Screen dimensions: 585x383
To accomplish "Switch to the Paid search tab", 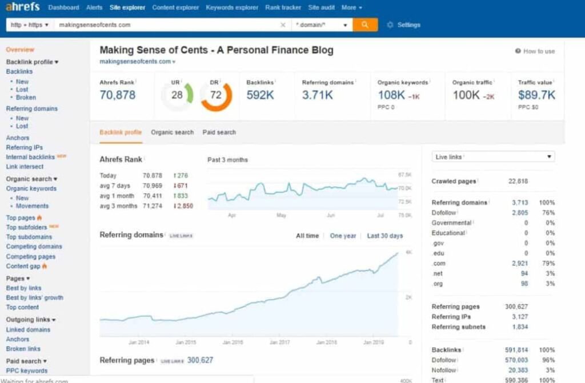I will (x=219, y=132).
